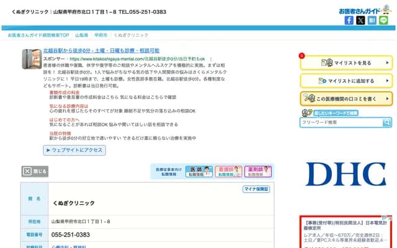This screenshot has width=397, height=248.
Task: Click the red notification badge on マイリスト
Action: (301, 56)
